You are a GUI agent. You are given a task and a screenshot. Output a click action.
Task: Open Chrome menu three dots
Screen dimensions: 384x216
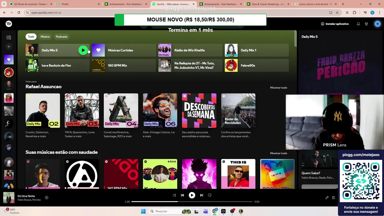click(379, 13)
